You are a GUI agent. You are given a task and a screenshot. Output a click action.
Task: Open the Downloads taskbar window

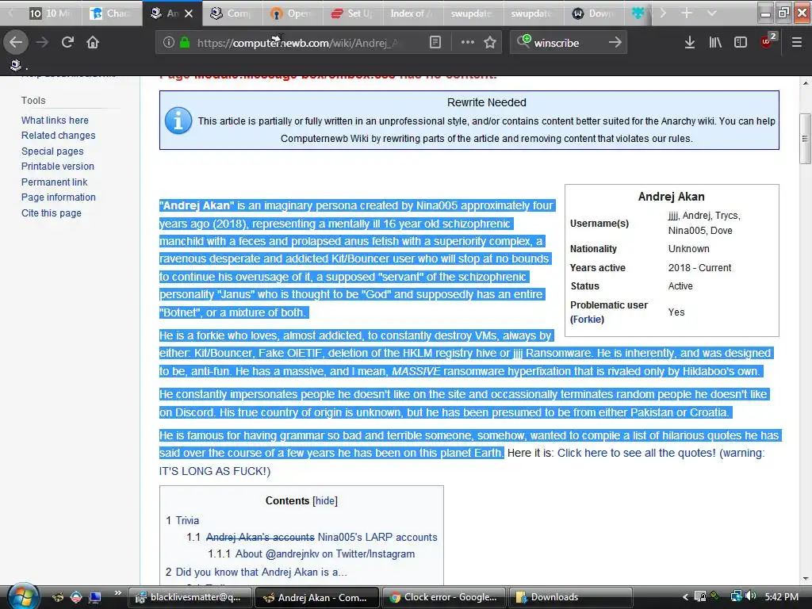click(x=571, y=597)
